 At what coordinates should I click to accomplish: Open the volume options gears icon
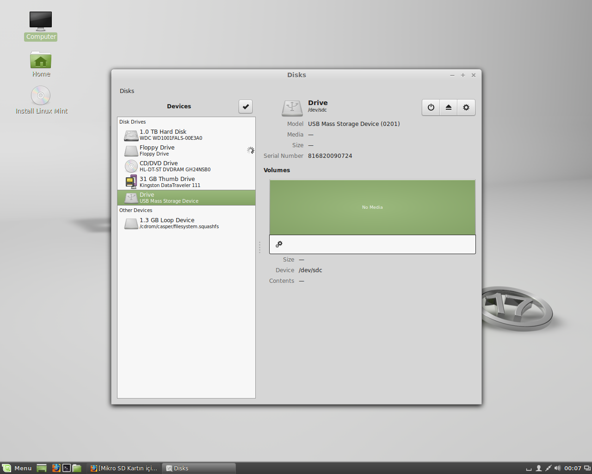[x=279, y=244]
